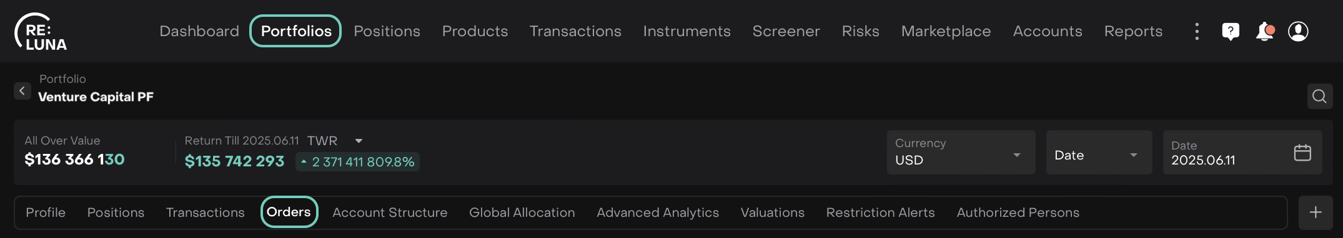Open the help question mark icon
Viewport: 1343px width, 238px height.
1231,31
